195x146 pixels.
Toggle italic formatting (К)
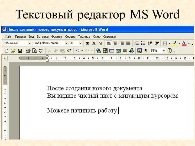[94, 43]
